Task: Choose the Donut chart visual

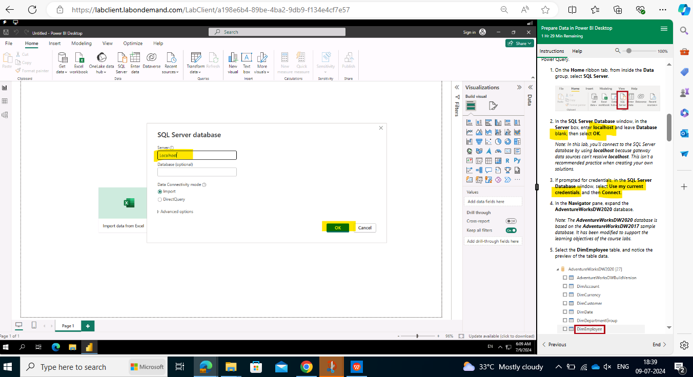Action: pyautogui.click(x=507, y=142)
